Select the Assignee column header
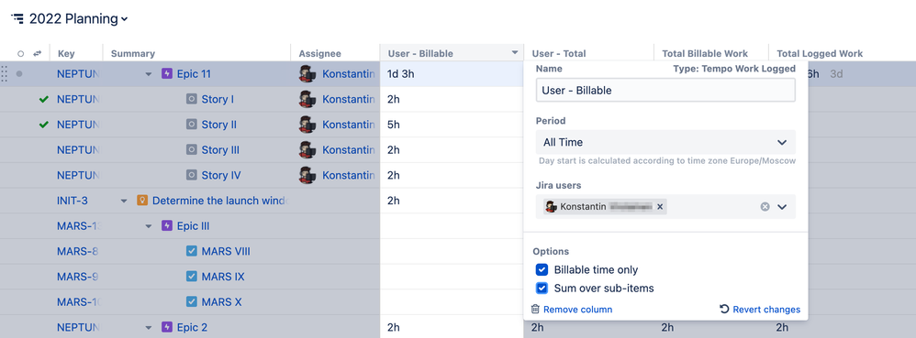 tap(319, 54)
